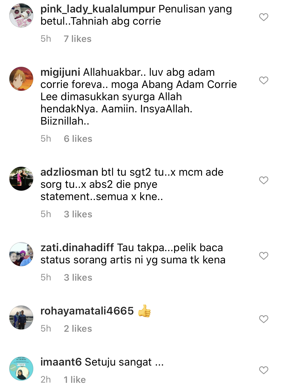View who gave 7 likes
This screenshot has width=285, height=392.
tap(78, 39)
